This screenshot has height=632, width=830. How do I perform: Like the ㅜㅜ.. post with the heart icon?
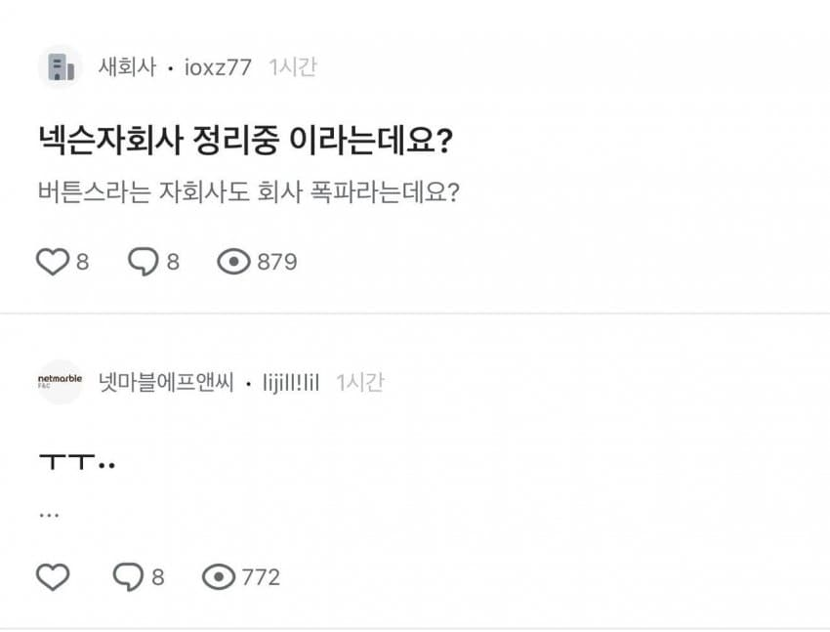(53, 577)
